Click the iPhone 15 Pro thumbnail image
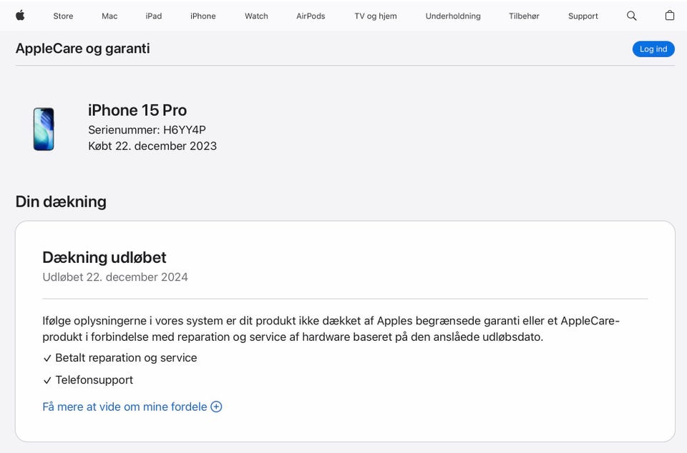 click(44, 129)
